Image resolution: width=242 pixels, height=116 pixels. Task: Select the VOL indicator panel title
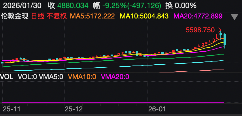pos(7,77)
